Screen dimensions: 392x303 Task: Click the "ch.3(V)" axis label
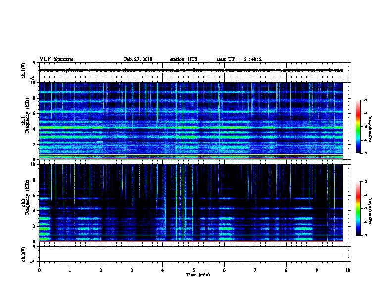pos(24,254)
